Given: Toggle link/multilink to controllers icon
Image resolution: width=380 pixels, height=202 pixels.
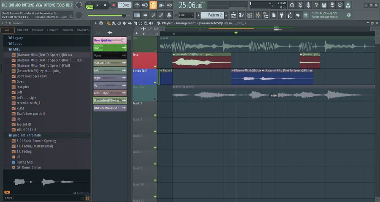Looking at the screenshot, I should (x=161, y=15).
